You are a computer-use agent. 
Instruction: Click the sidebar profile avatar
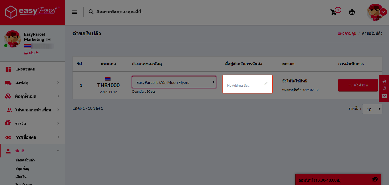click(x=12, y=39)
